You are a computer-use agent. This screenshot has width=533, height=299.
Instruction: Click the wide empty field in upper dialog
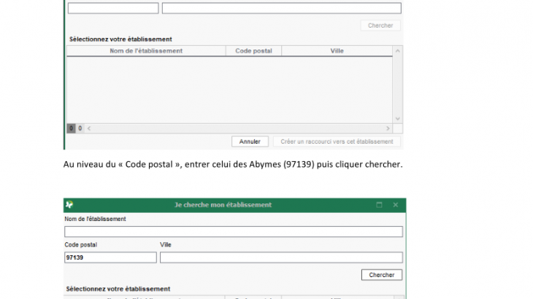(x=281, y=8)
